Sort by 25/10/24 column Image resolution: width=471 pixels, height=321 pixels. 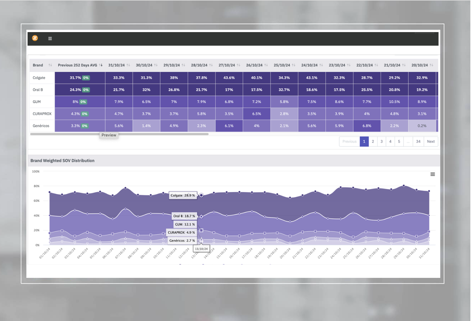pyautogui.click(x=294, y=65)
